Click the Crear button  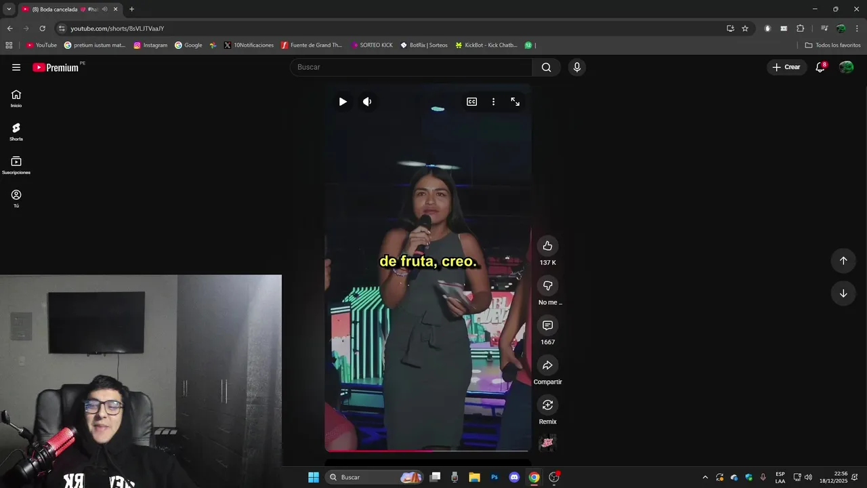click(786, 67)
